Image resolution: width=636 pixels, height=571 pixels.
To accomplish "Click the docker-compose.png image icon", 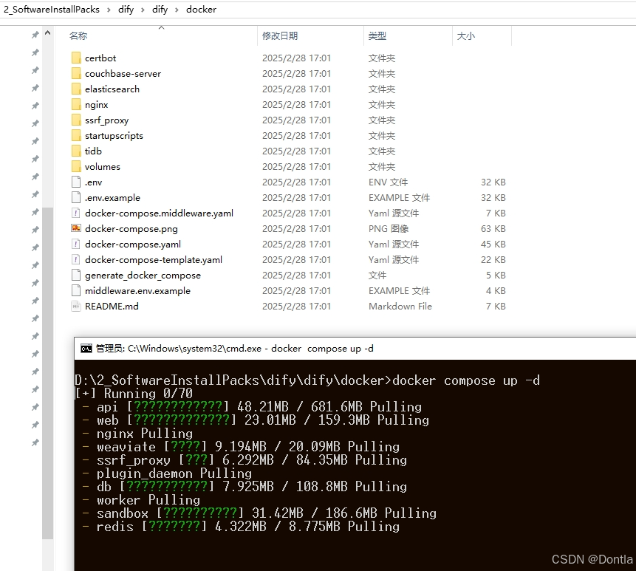I will [76, 228].
